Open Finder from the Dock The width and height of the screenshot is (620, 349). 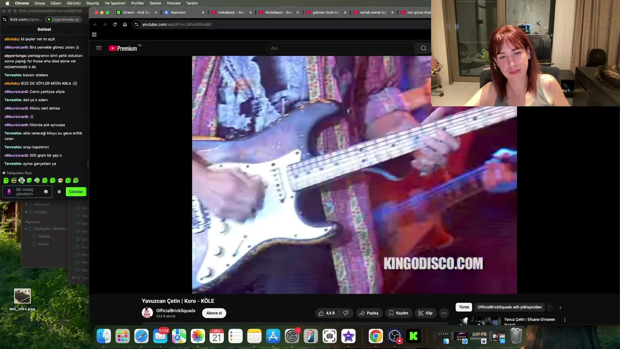point(104,336)
